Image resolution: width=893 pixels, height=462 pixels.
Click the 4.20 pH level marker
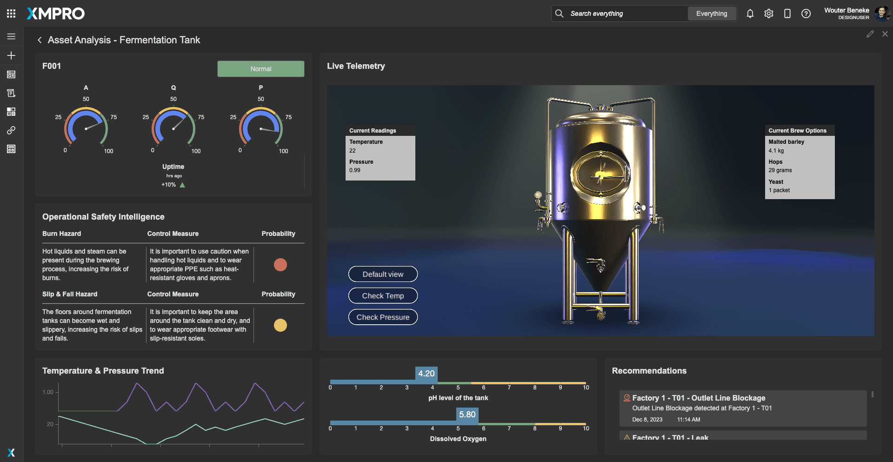tap(426, 374)
